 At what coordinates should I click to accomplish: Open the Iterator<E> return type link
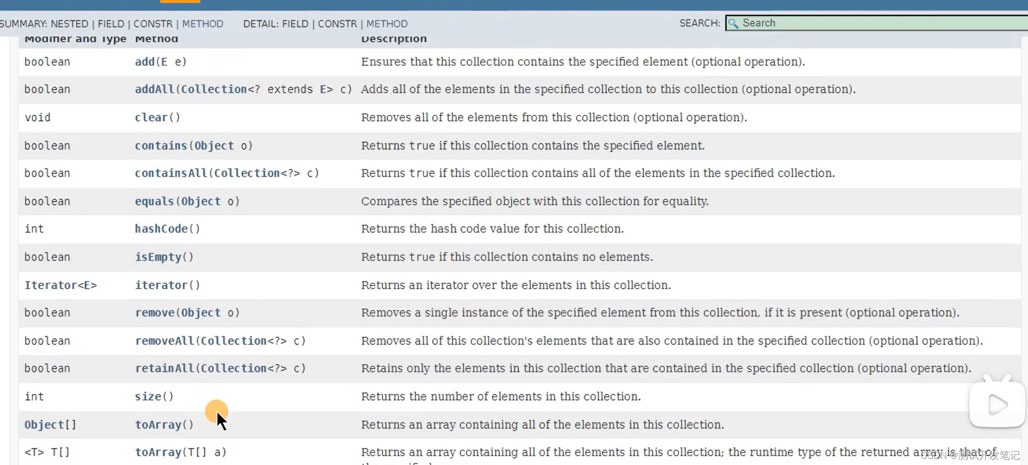click(x=51, y=285)
